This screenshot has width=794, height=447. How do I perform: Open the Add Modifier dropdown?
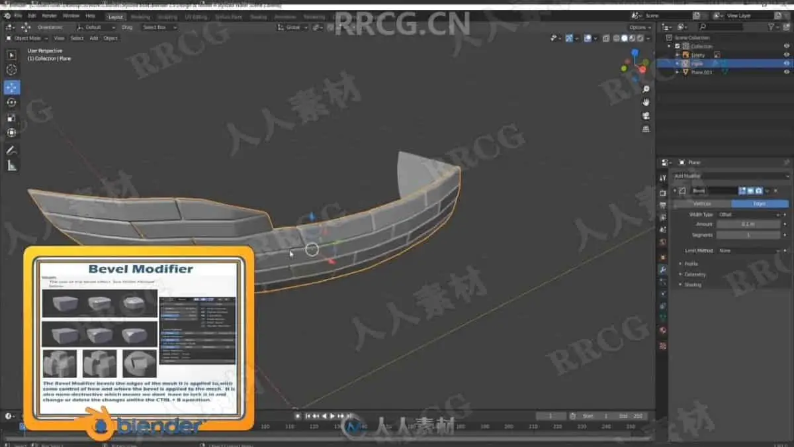(x=730, y=176)
